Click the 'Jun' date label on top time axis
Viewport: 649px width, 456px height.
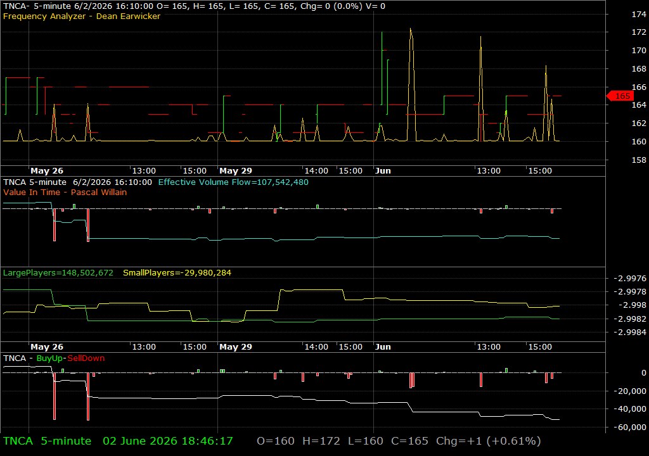pyautogui.click(x=383, y=171)
